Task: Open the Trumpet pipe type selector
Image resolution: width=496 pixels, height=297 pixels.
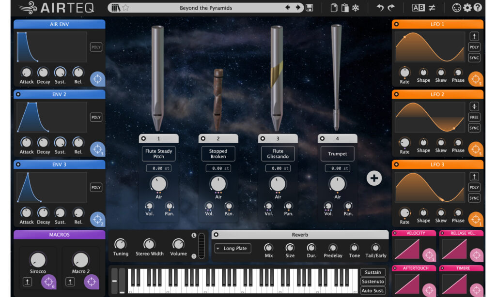Action: [337, 153]
